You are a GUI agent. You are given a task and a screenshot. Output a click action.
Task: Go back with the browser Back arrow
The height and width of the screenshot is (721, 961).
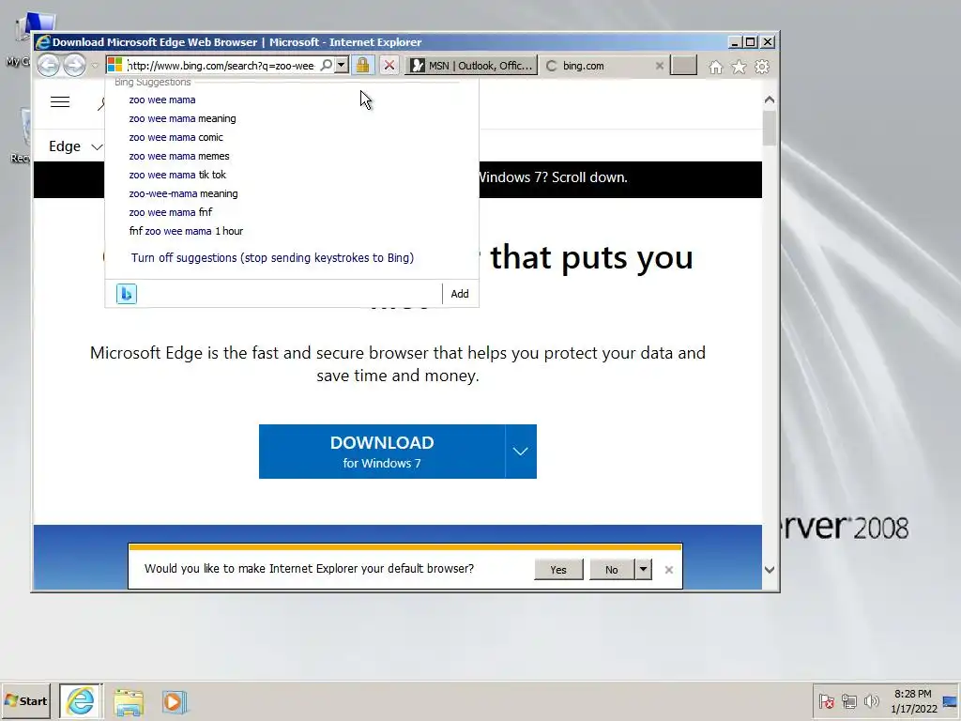click(x=49, y=65)
